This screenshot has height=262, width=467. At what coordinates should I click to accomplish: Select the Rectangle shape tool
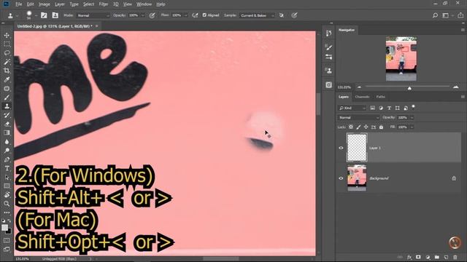pos(7,186)
